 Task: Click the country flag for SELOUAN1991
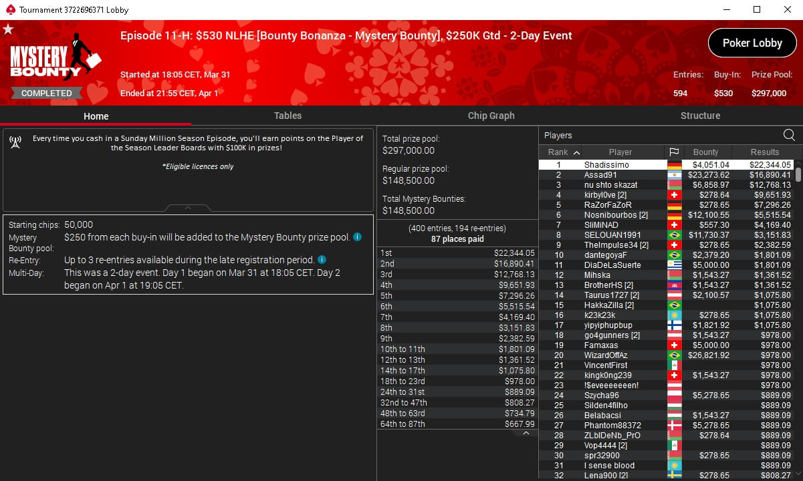pyautogui.click(x=674, y=235)
